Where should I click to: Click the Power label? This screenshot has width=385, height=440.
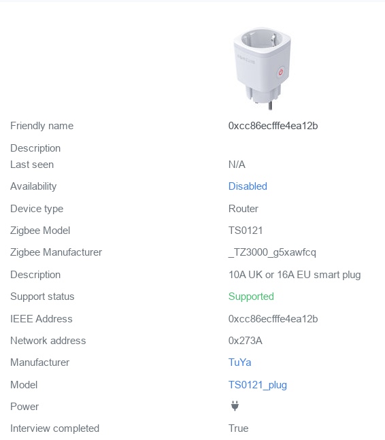click(24, 407)
